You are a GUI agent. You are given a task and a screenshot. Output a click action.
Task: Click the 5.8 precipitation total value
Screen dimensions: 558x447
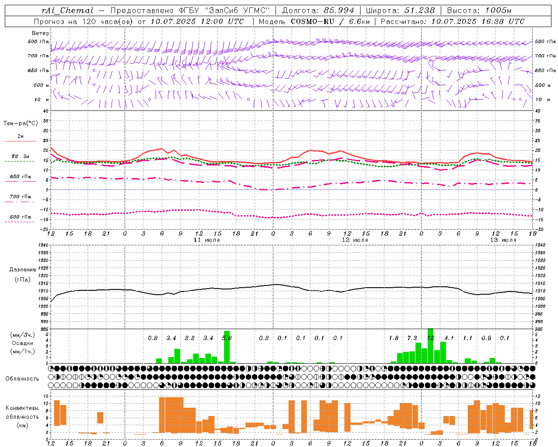[227, 338]
